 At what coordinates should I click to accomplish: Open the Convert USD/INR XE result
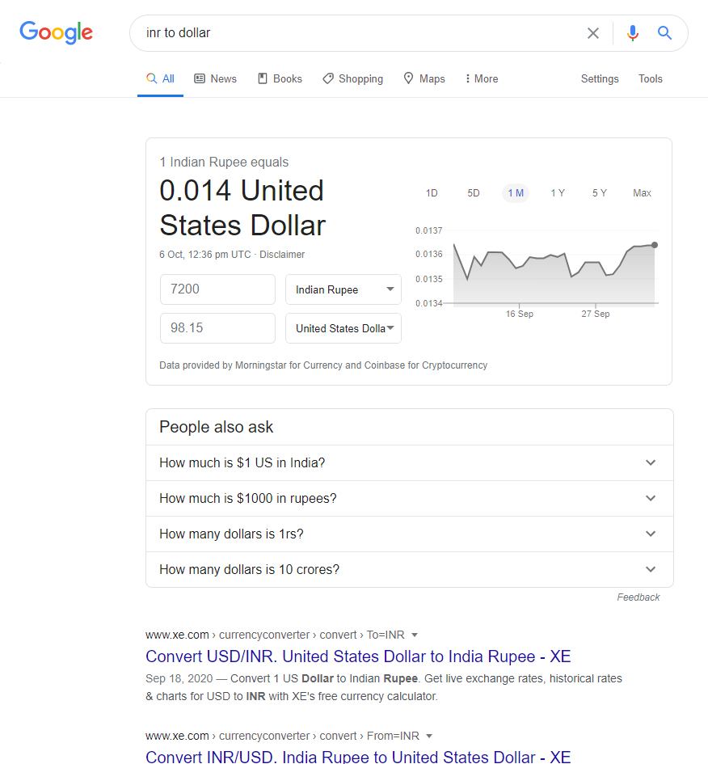point(358,656)
